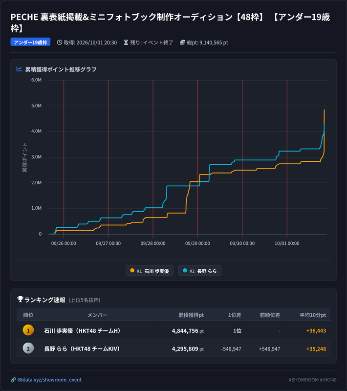347x391 pixels.
Task: Click the clock icon beside 取得 timestamp
Action: coord(59,43)
